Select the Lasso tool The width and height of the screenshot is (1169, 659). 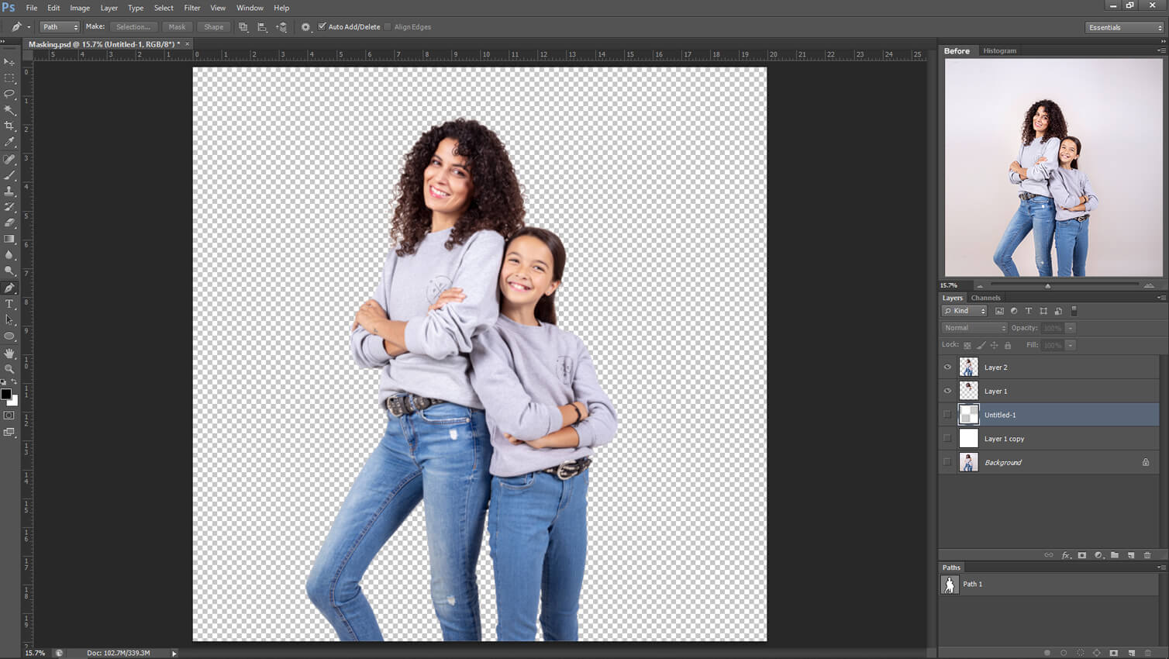click(x=9, y=94)
